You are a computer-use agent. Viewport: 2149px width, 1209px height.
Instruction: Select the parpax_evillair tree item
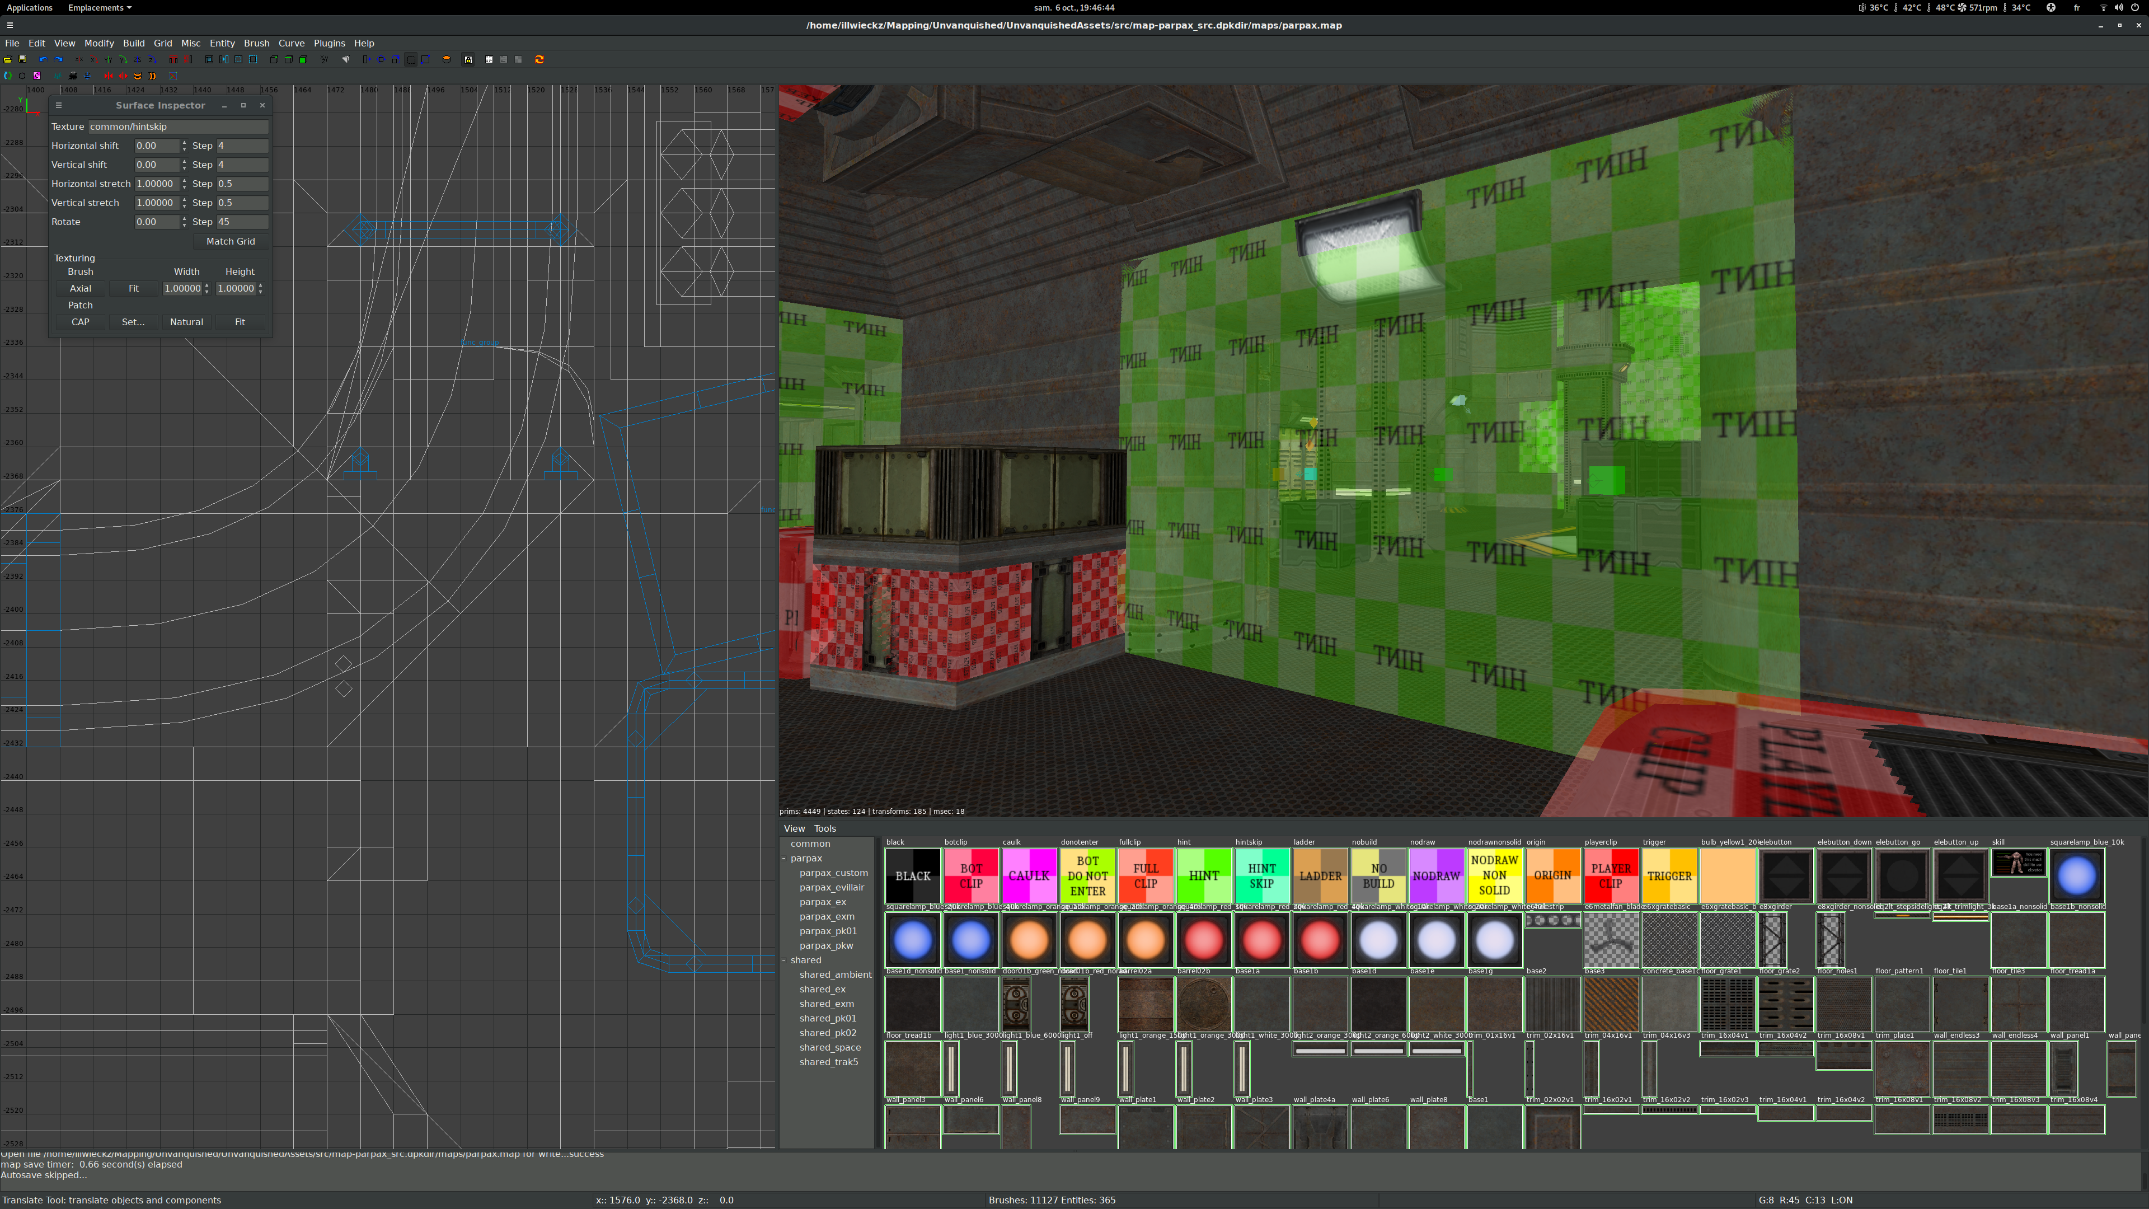click(832, 888)
